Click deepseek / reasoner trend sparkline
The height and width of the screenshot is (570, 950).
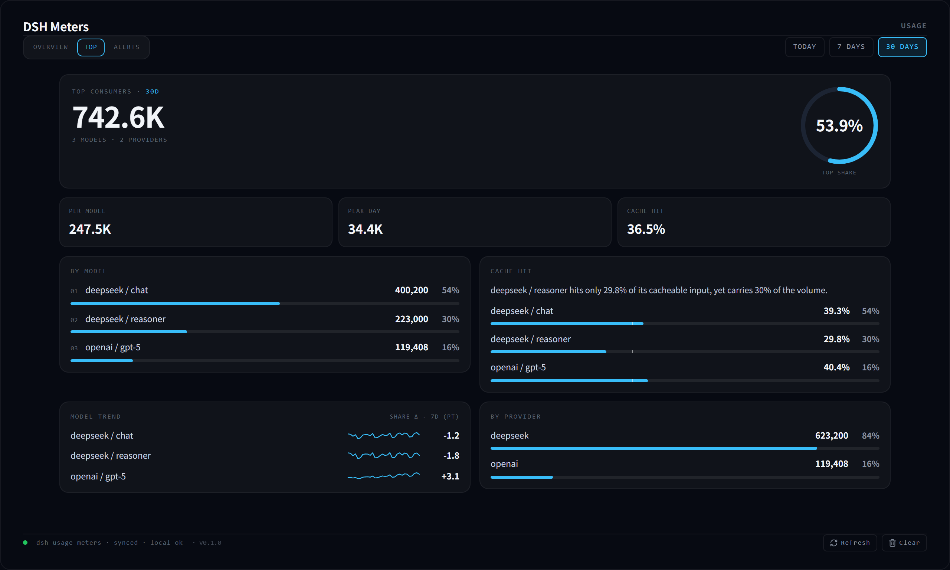(x=384, y=456)
